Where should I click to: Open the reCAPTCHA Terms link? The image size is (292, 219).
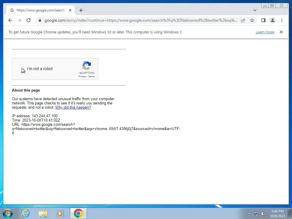[x=92, y=76]
